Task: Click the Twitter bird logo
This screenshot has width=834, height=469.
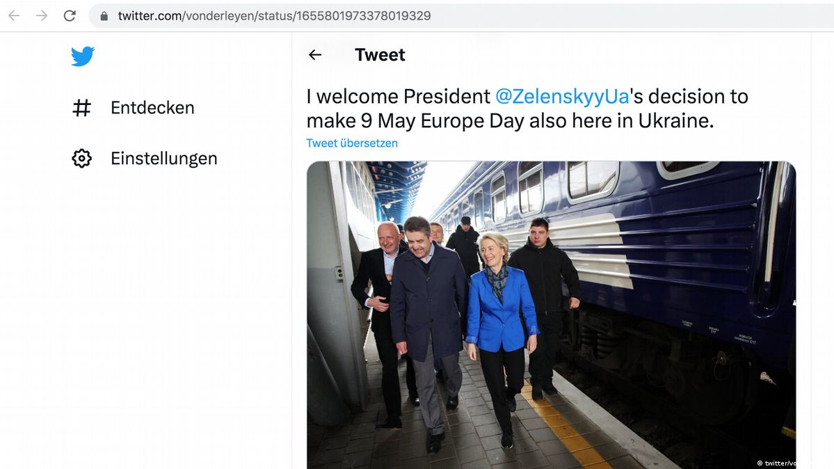Action: click(x=82, y=56)
